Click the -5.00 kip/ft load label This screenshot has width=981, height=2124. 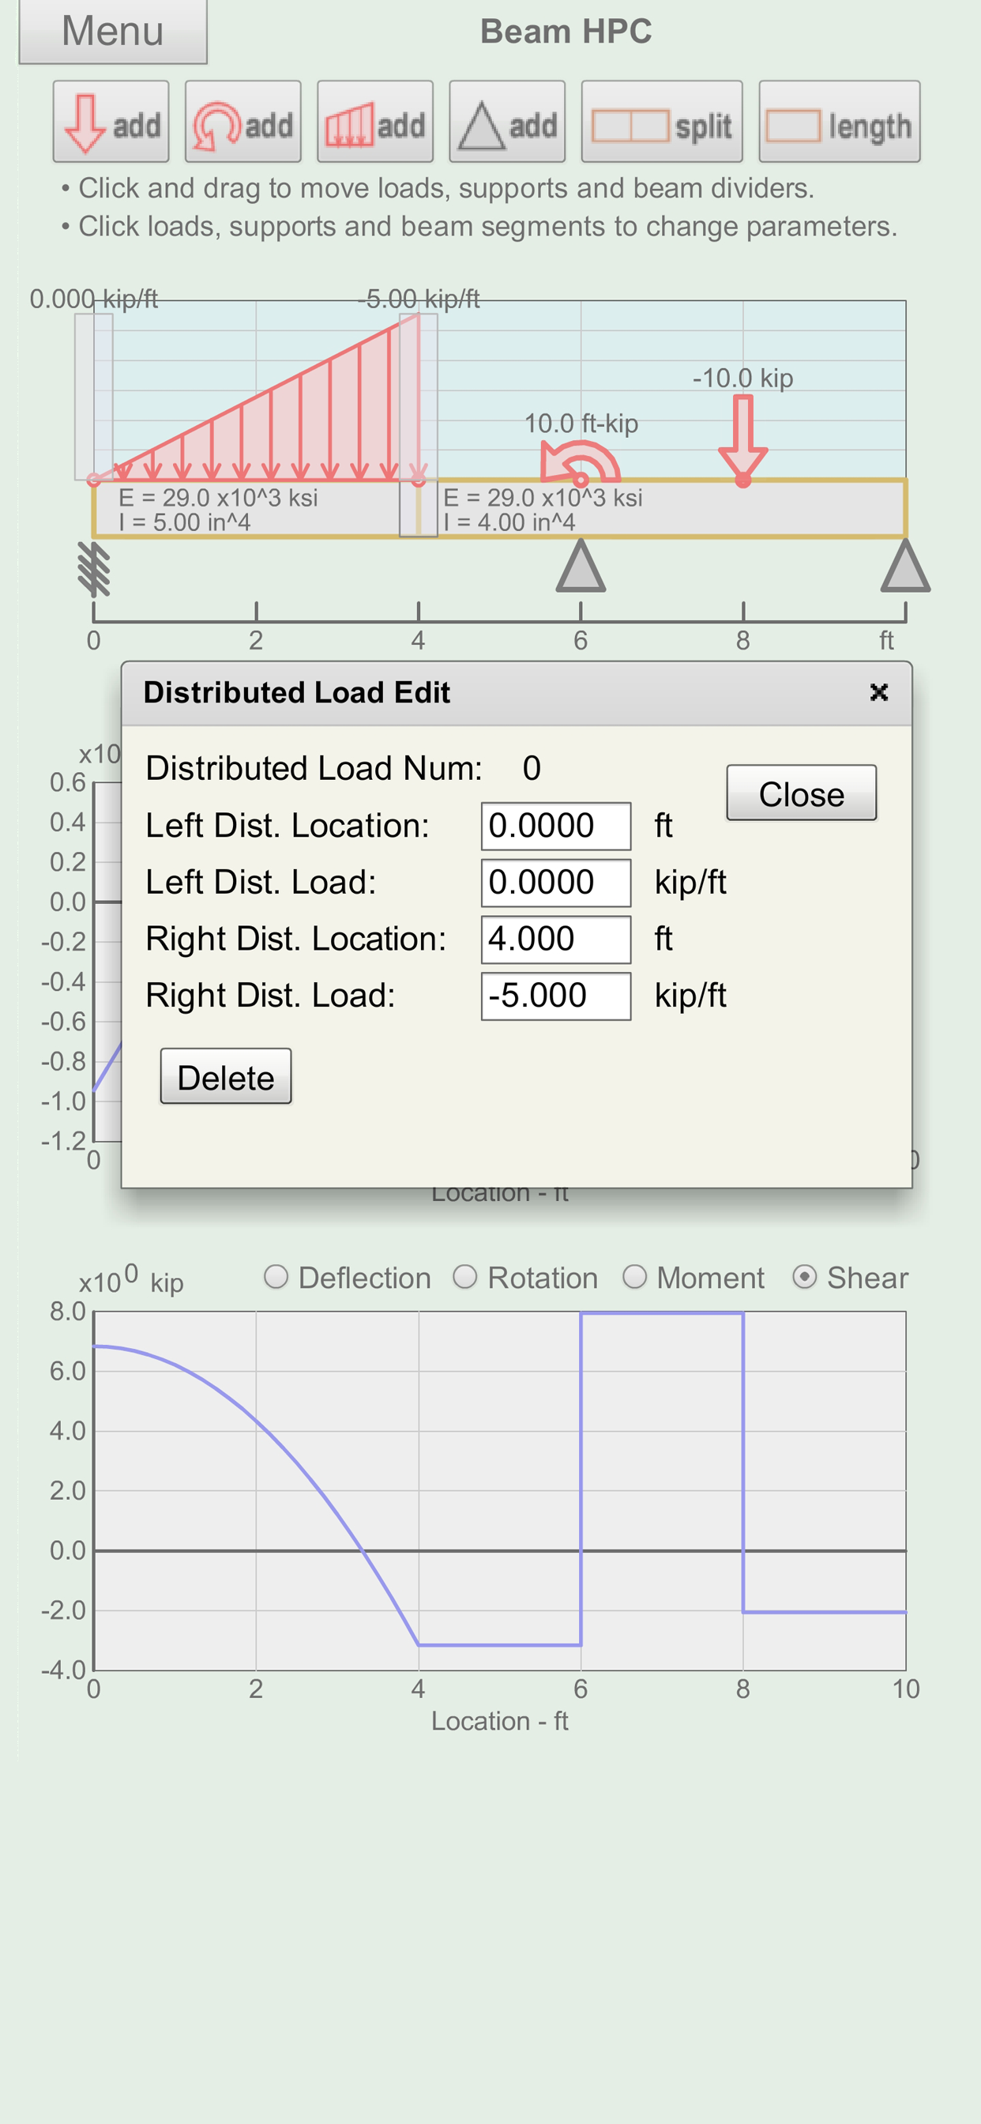point(419,299)
